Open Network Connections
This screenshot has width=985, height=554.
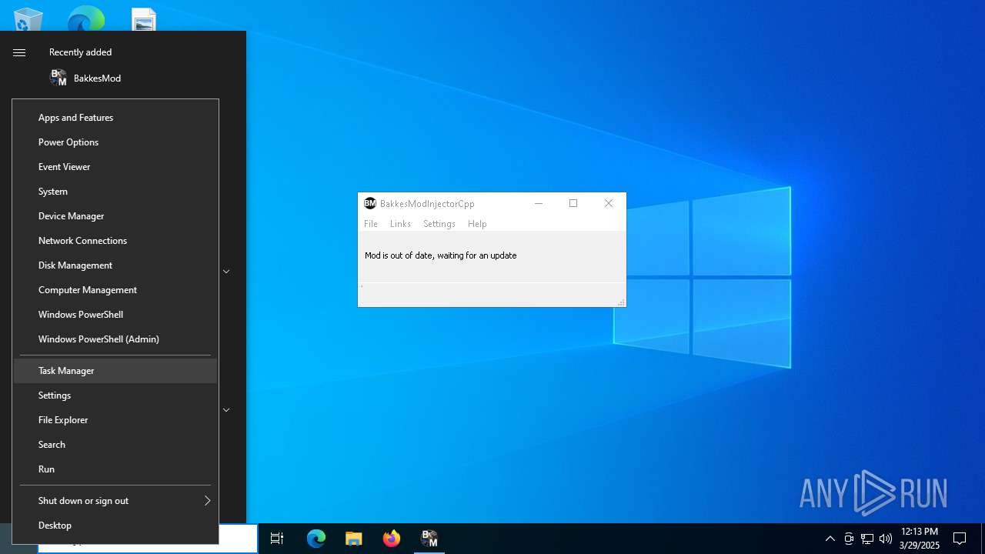pyautogui.click(x=115, y=241)
